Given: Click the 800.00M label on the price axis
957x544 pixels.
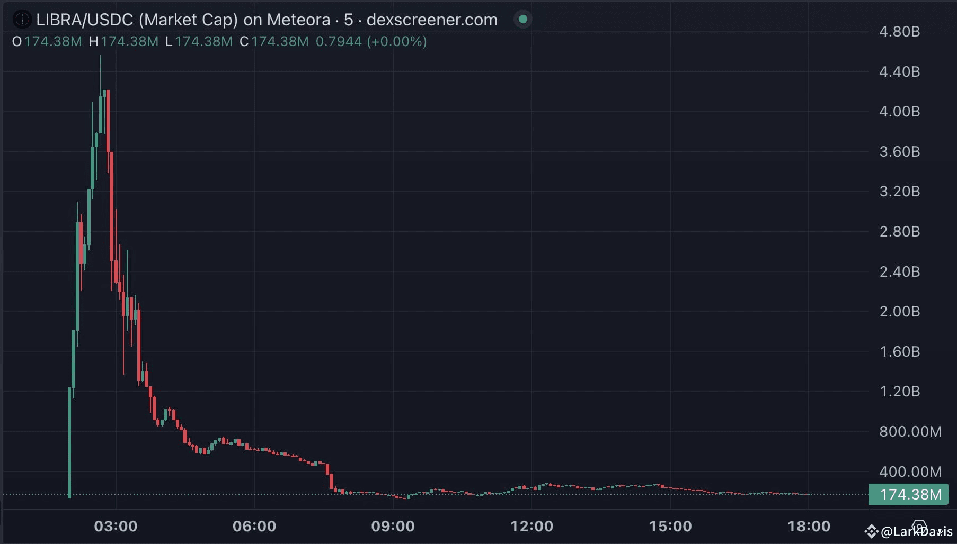Looking at the screenshot, I should coord(910,431).
